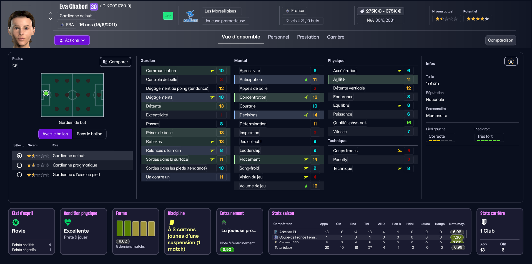Click the green Jnr status badge
The image size is (532, 264).
point(168,16)
